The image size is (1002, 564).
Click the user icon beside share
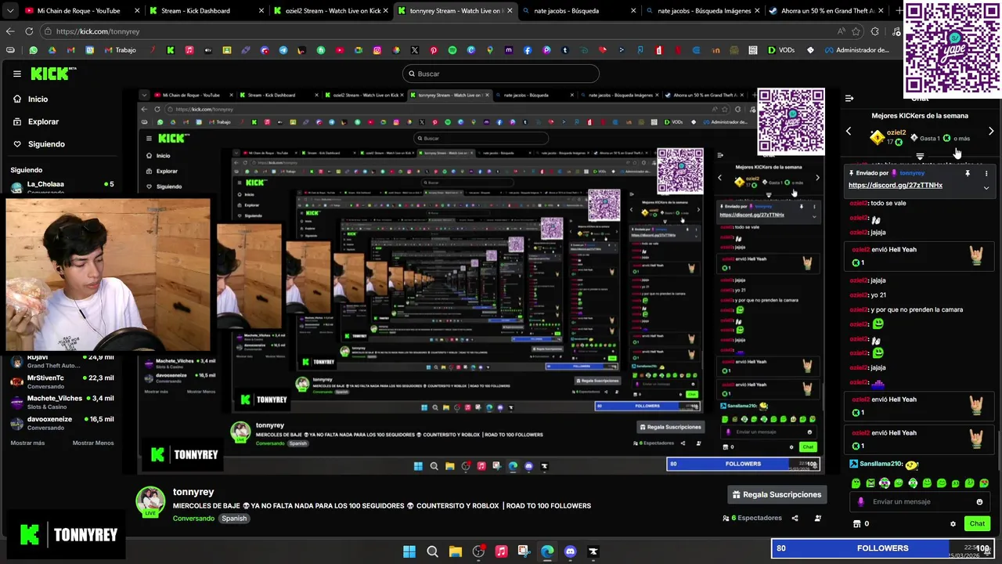pos(818,518)
